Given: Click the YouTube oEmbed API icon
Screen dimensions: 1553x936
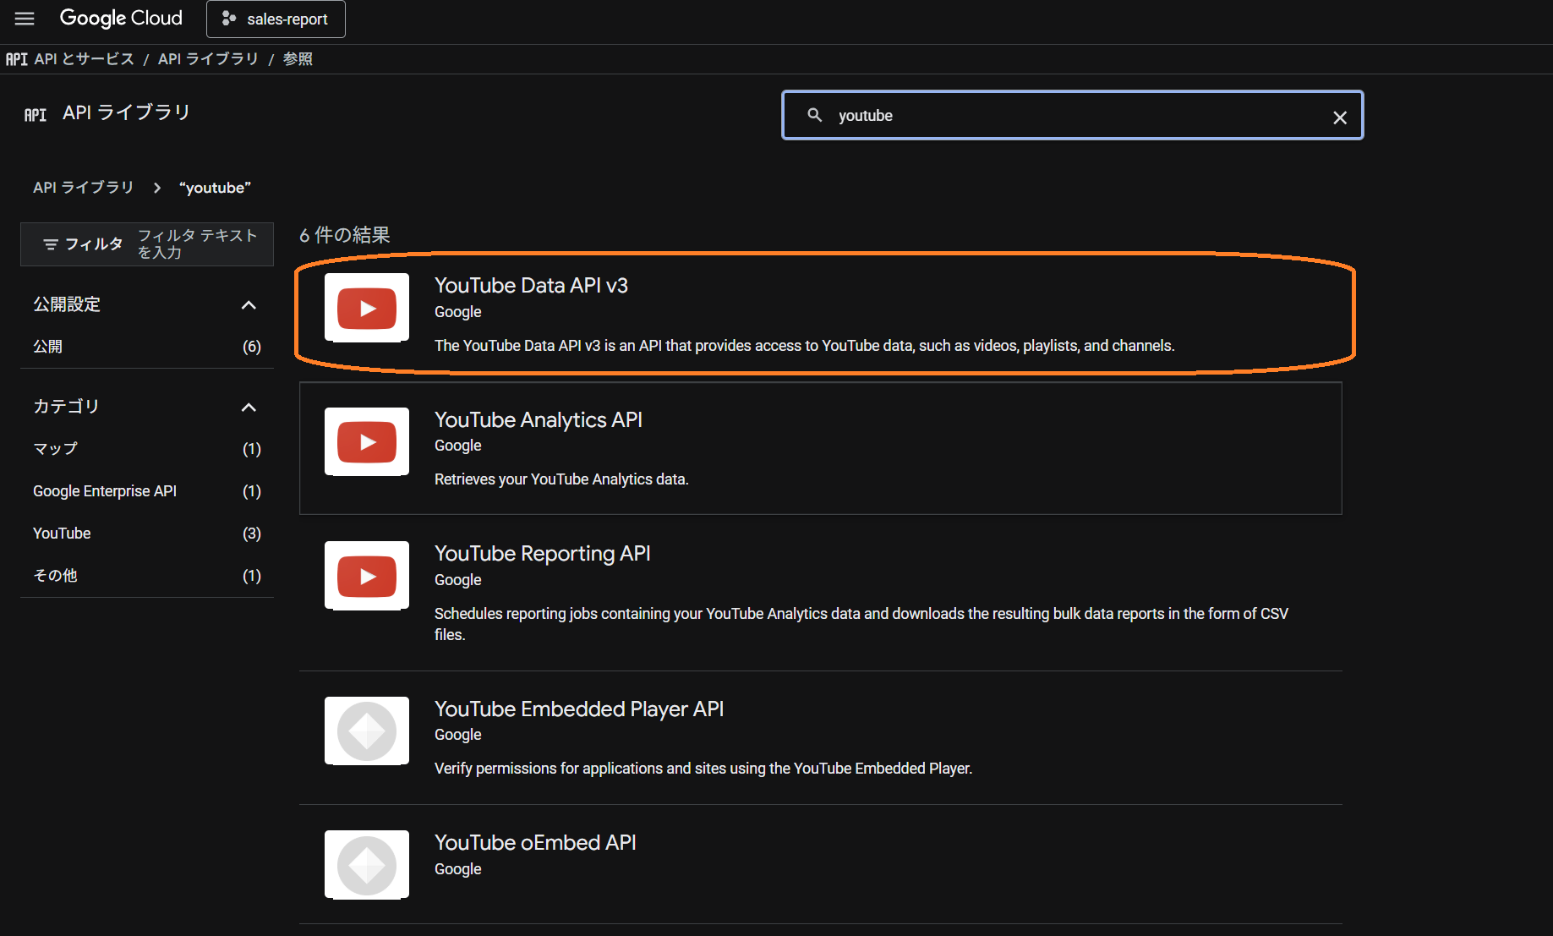Looking at the screenshot, I should [366, 864].
